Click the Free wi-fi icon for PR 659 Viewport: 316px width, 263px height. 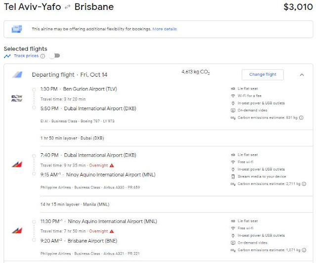point(233,162)
